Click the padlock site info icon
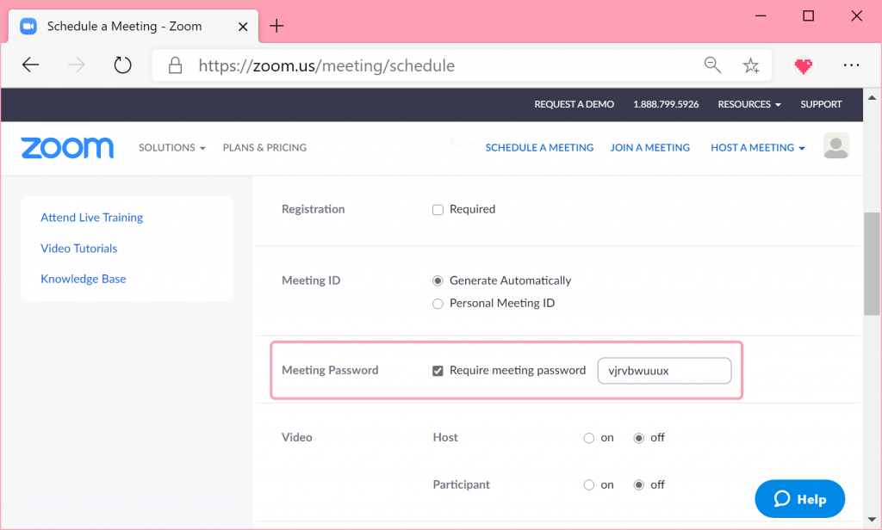The width and height of the screenshot is (882, 530). 176,65
